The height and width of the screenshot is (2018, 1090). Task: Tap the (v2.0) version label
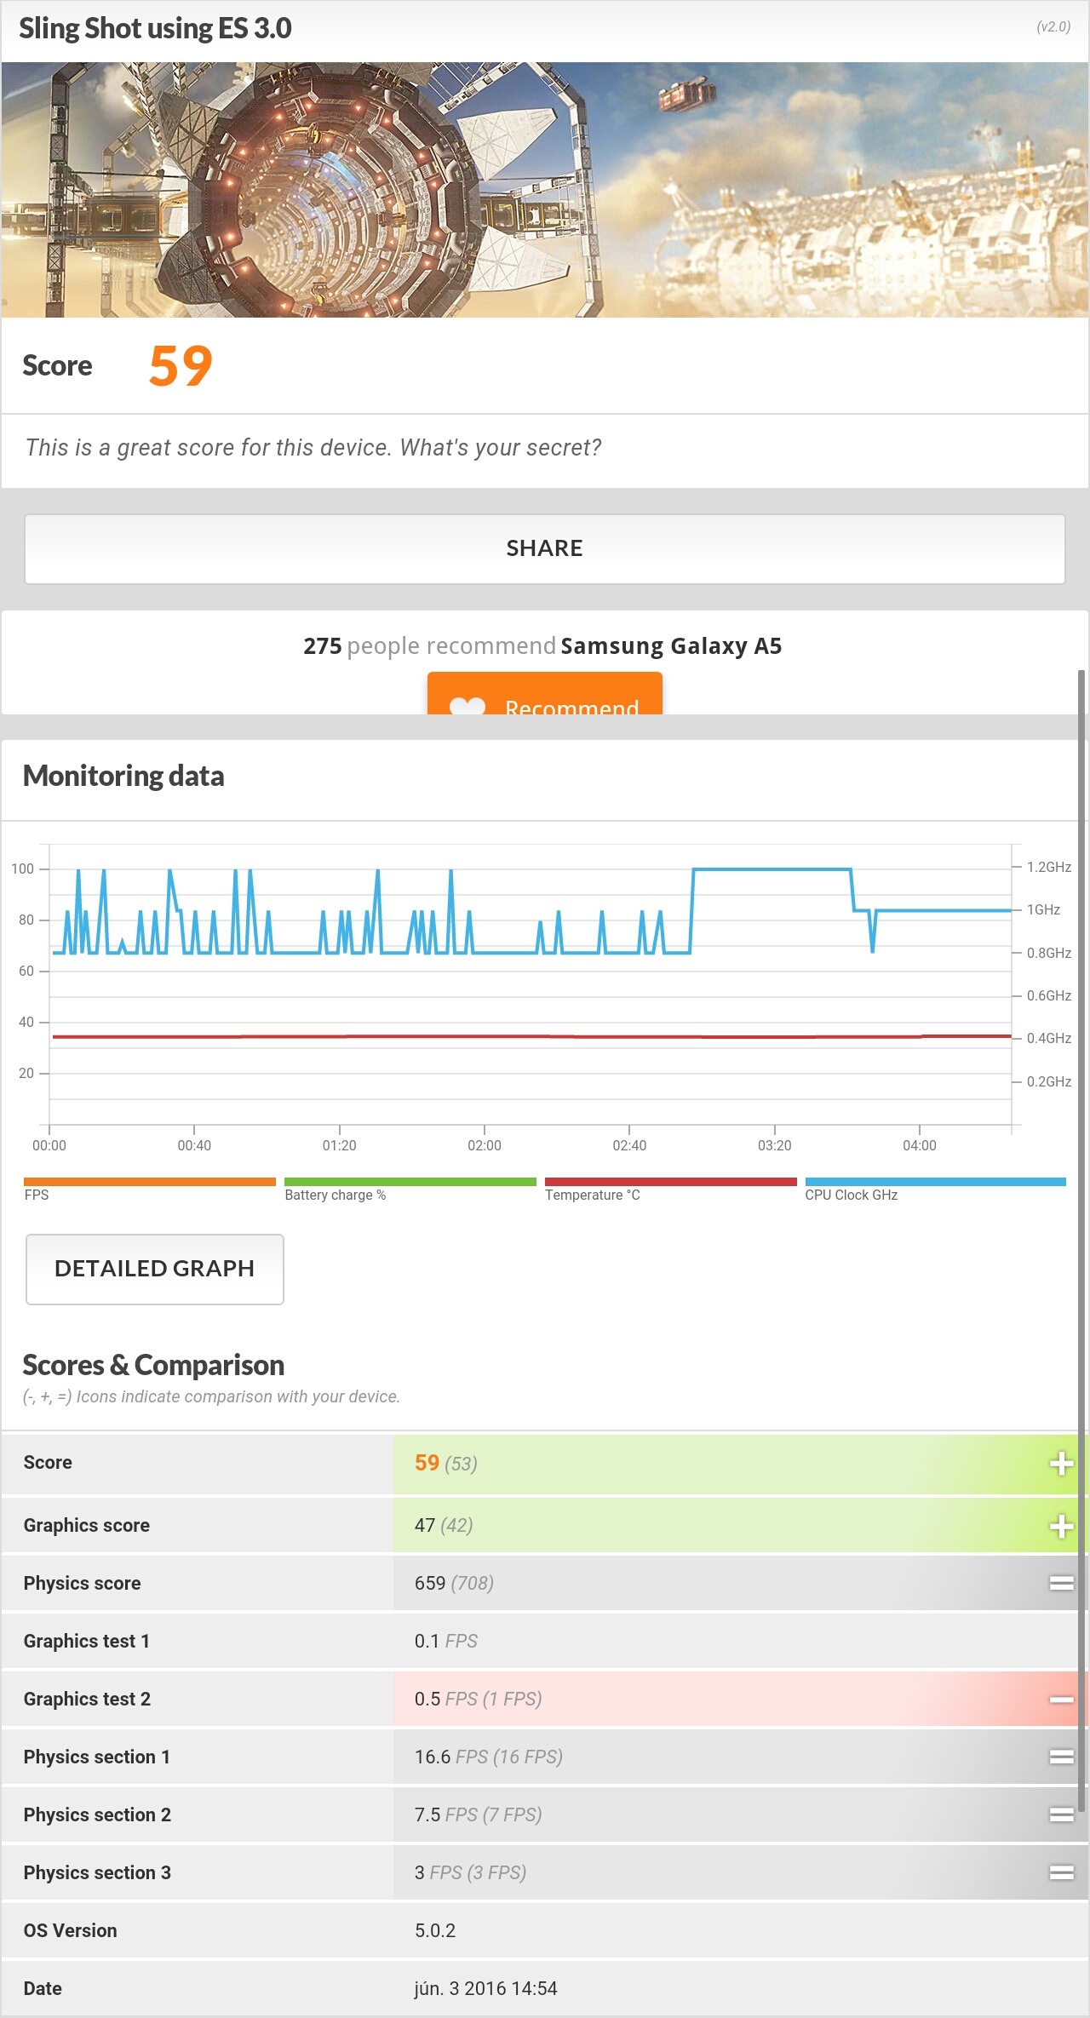click(1053, 26)
